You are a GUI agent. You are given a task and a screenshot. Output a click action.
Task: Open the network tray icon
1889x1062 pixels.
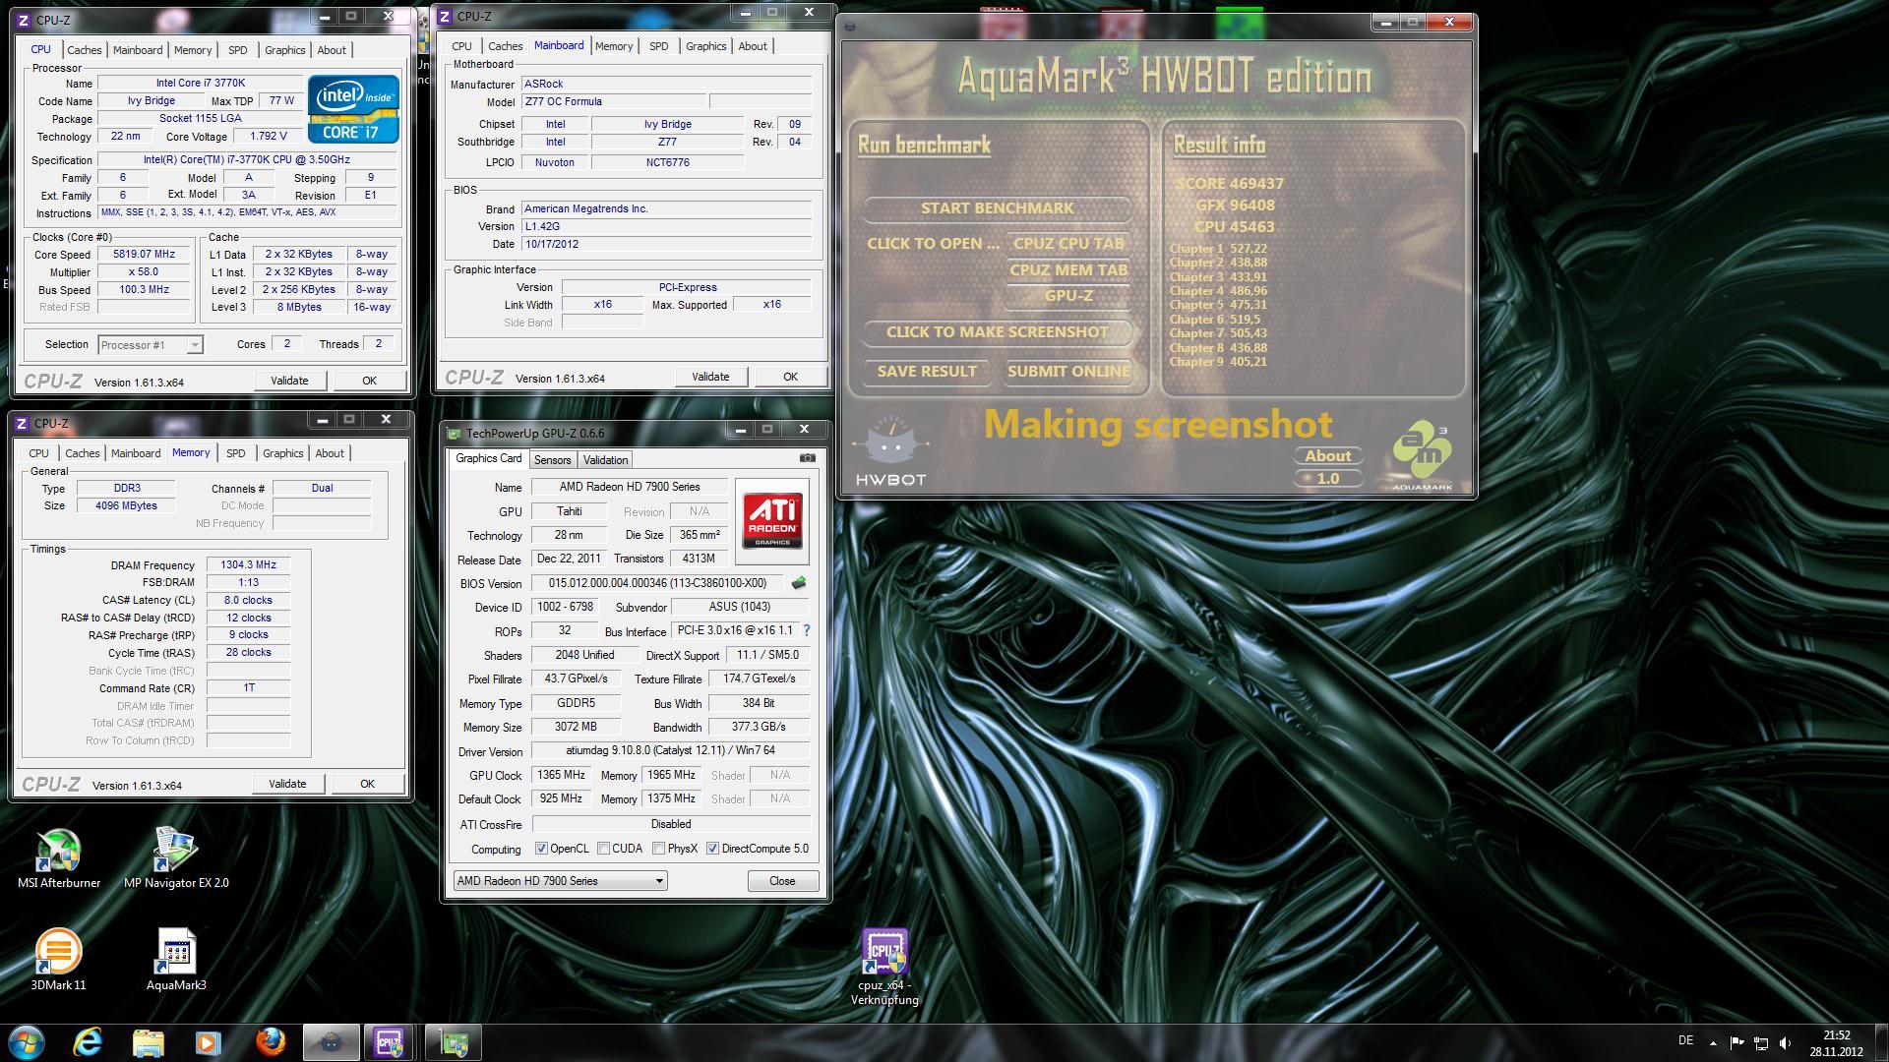pyautogui.click(x=1761, y=1043)
